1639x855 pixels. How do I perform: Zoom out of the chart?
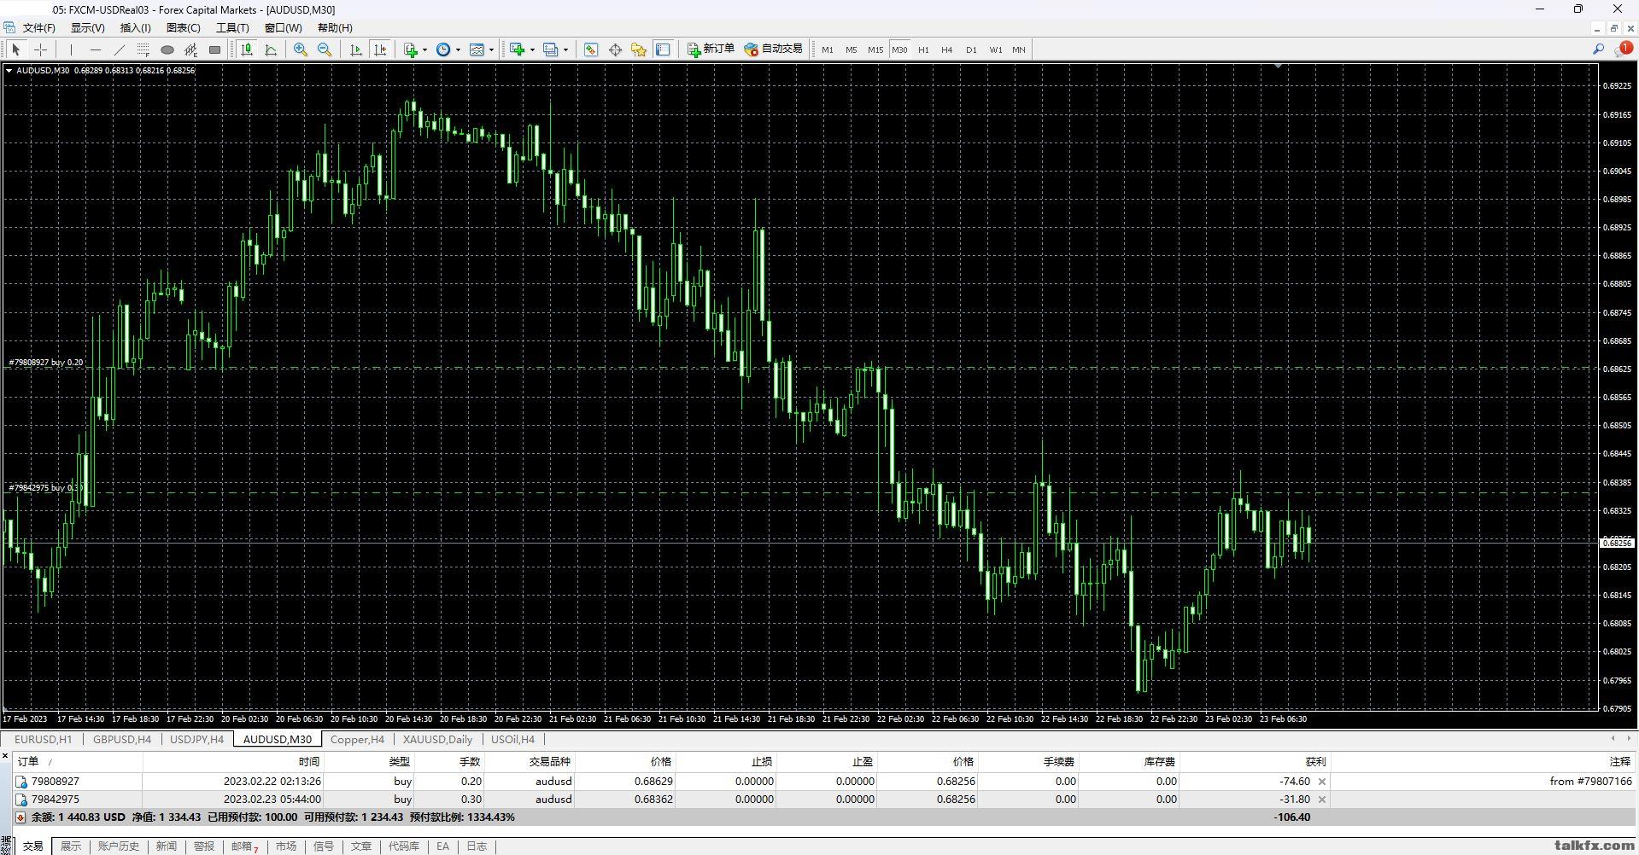[x=325, y=49]
